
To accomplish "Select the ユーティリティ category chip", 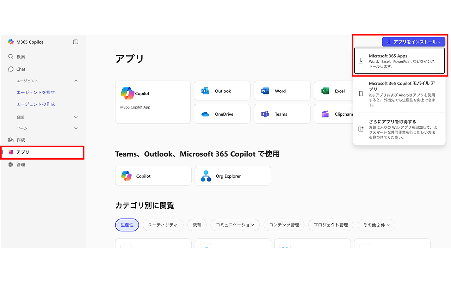I will pyautogui.click(x=163, y=225).
